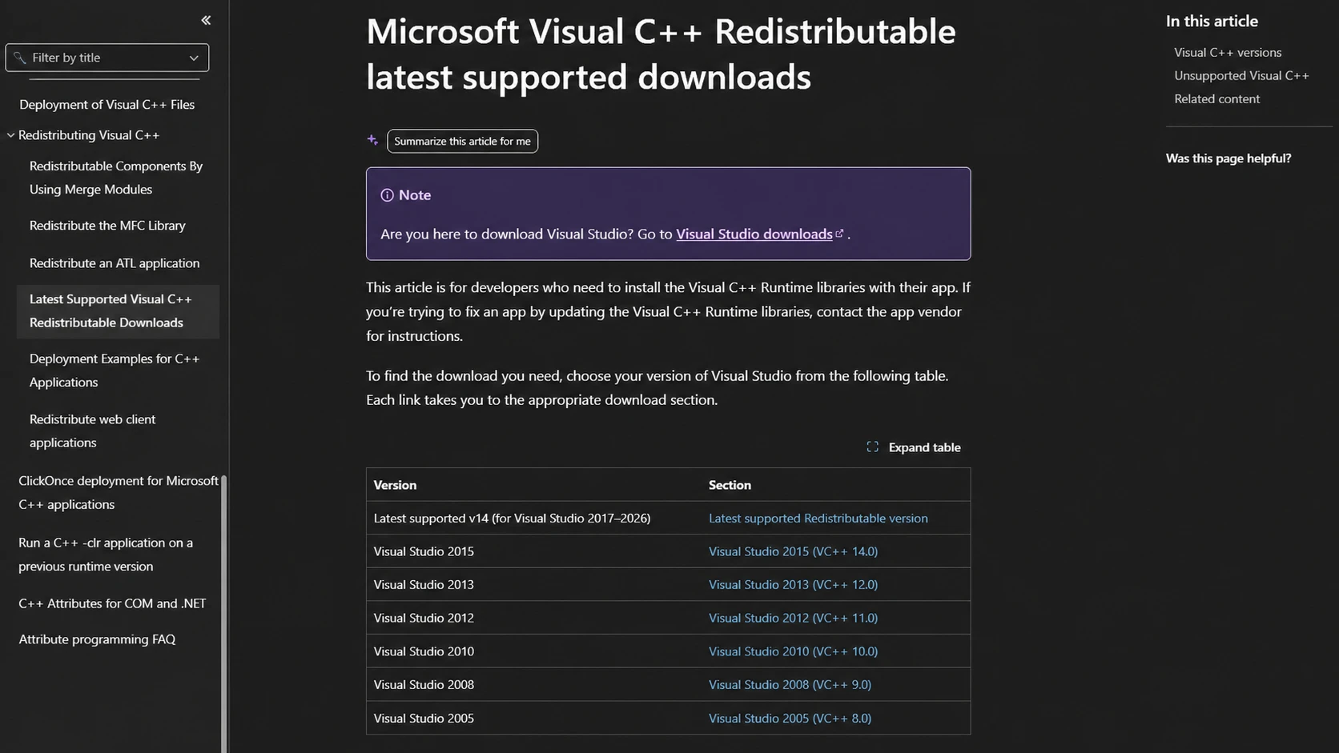
Task: Click the 'Visual Studio 2008' version cell
Action: [x=424, y=685]
